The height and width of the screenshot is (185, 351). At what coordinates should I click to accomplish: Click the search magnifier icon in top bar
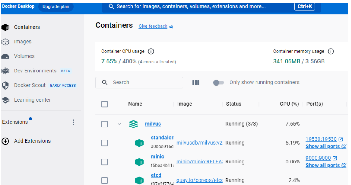point(111,6)
